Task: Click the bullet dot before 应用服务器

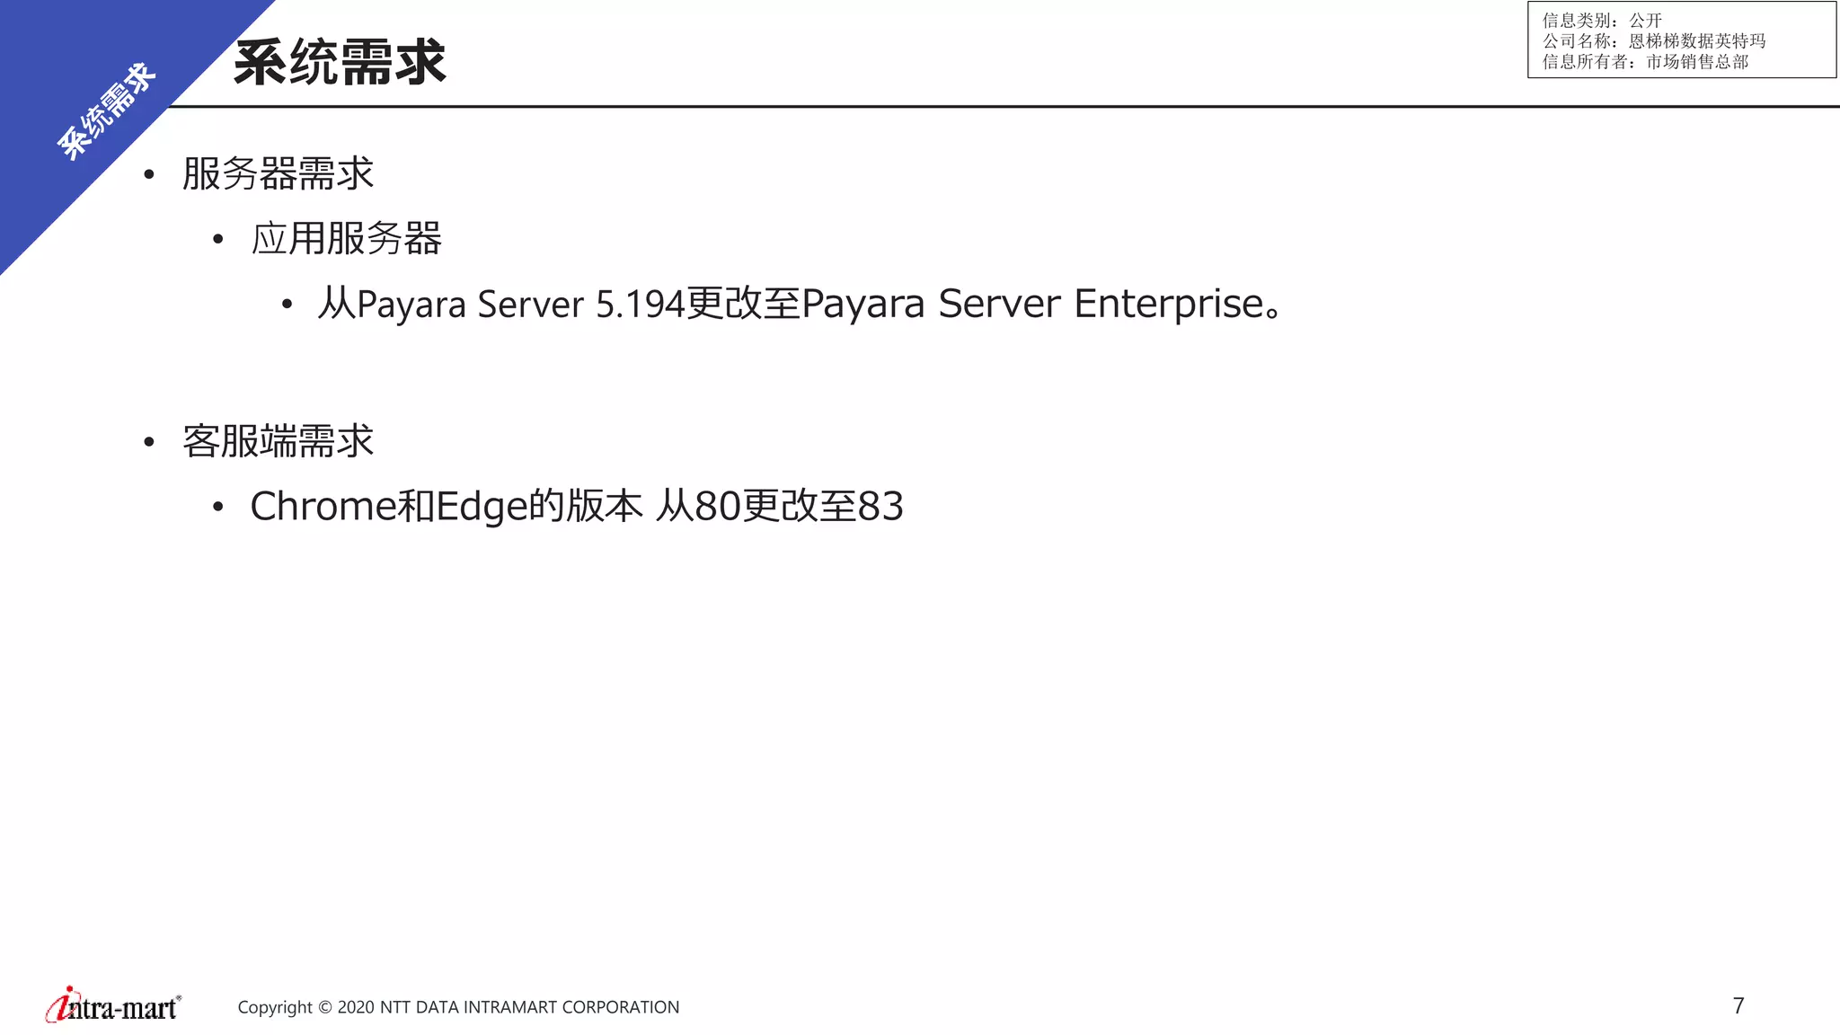Action: 217,240
